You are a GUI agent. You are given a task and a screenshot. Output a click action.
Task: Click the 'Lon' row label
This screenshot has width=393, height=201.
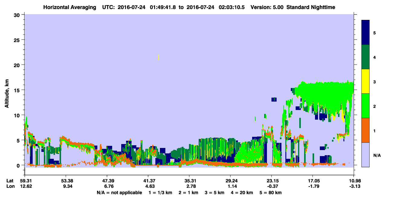[x=10, y=186]
